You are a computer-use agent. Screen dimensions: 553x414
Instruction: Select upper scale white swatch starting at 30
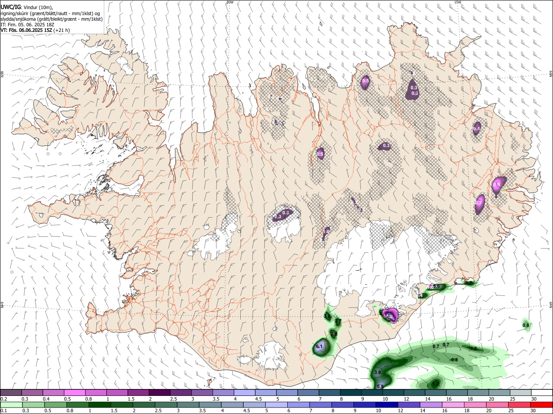pyautogui.click(x=542, y=393)
